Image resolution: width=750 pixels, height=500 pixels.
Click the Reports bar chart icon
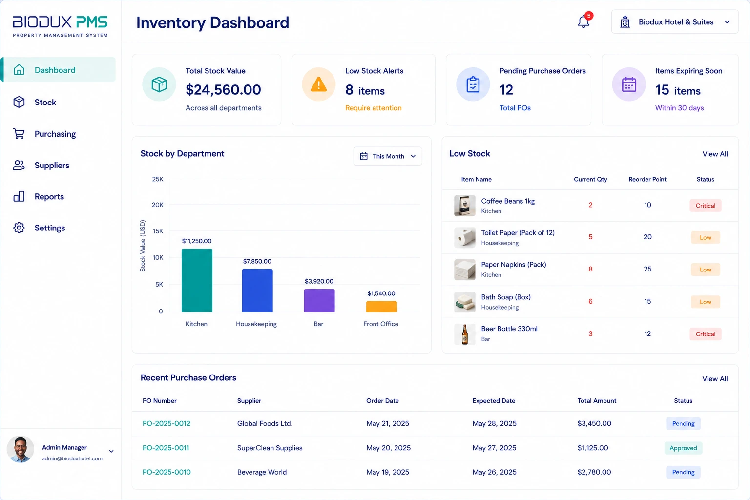coord(19,197)
